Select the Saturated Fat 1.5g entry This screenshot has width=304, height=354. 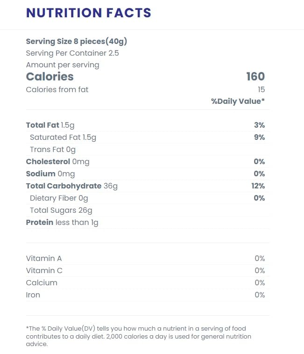coord(63,137)
